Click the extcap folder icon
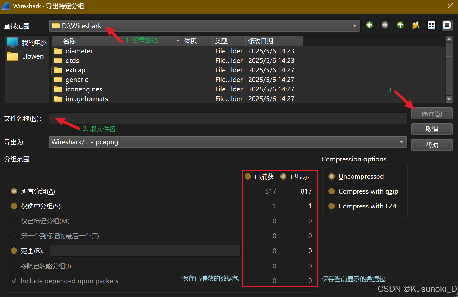The image size is (458, 297). tap(58, 70)
